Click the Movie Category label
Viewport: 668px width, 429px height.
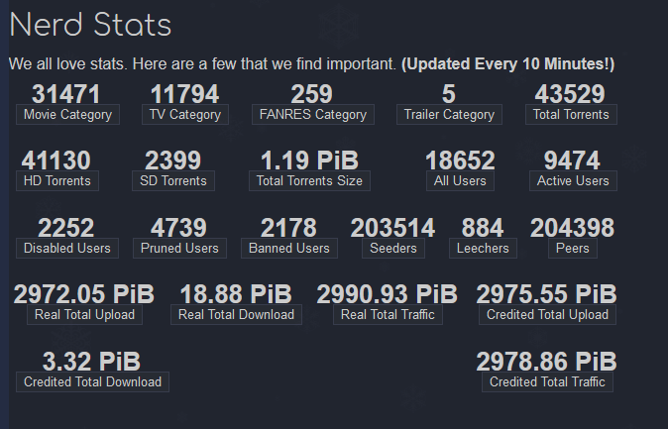click(67, 115)
